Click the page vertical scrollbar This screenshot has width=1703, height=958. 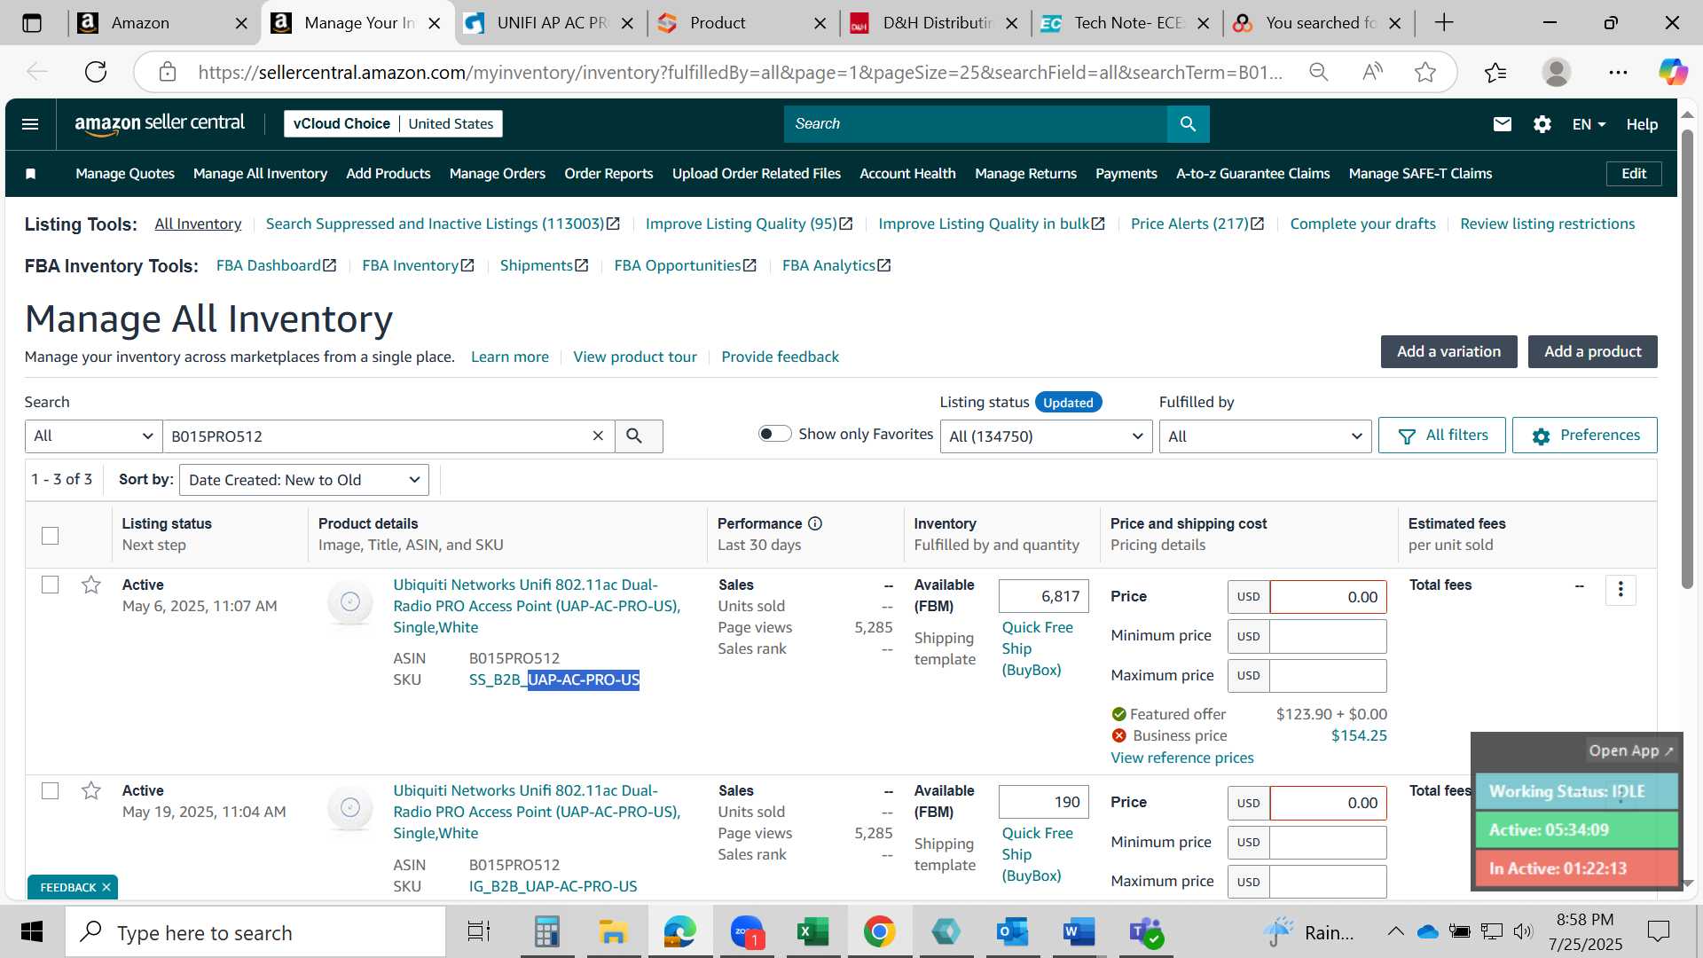(1686, 358)
